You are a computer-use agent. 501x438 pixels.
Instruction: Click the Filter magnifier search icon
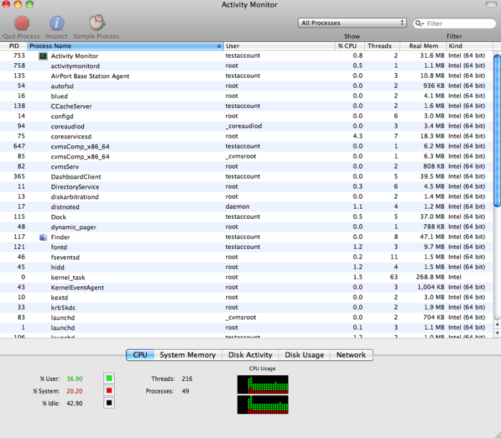[419, 23]
